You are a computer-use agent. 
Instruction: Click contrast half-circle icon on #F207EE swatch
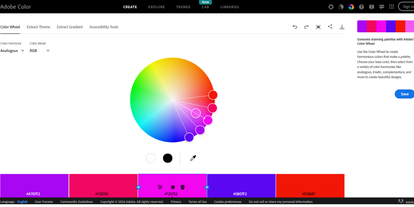tap(172, 187)
